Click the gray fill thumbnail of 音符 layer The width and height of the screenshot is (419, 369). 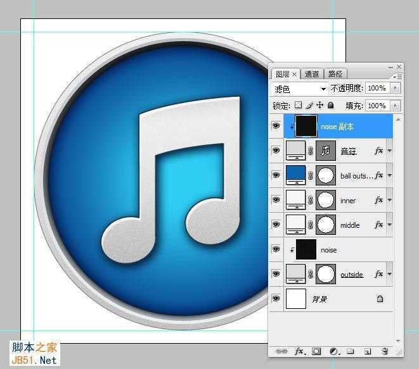coord(295,151)
